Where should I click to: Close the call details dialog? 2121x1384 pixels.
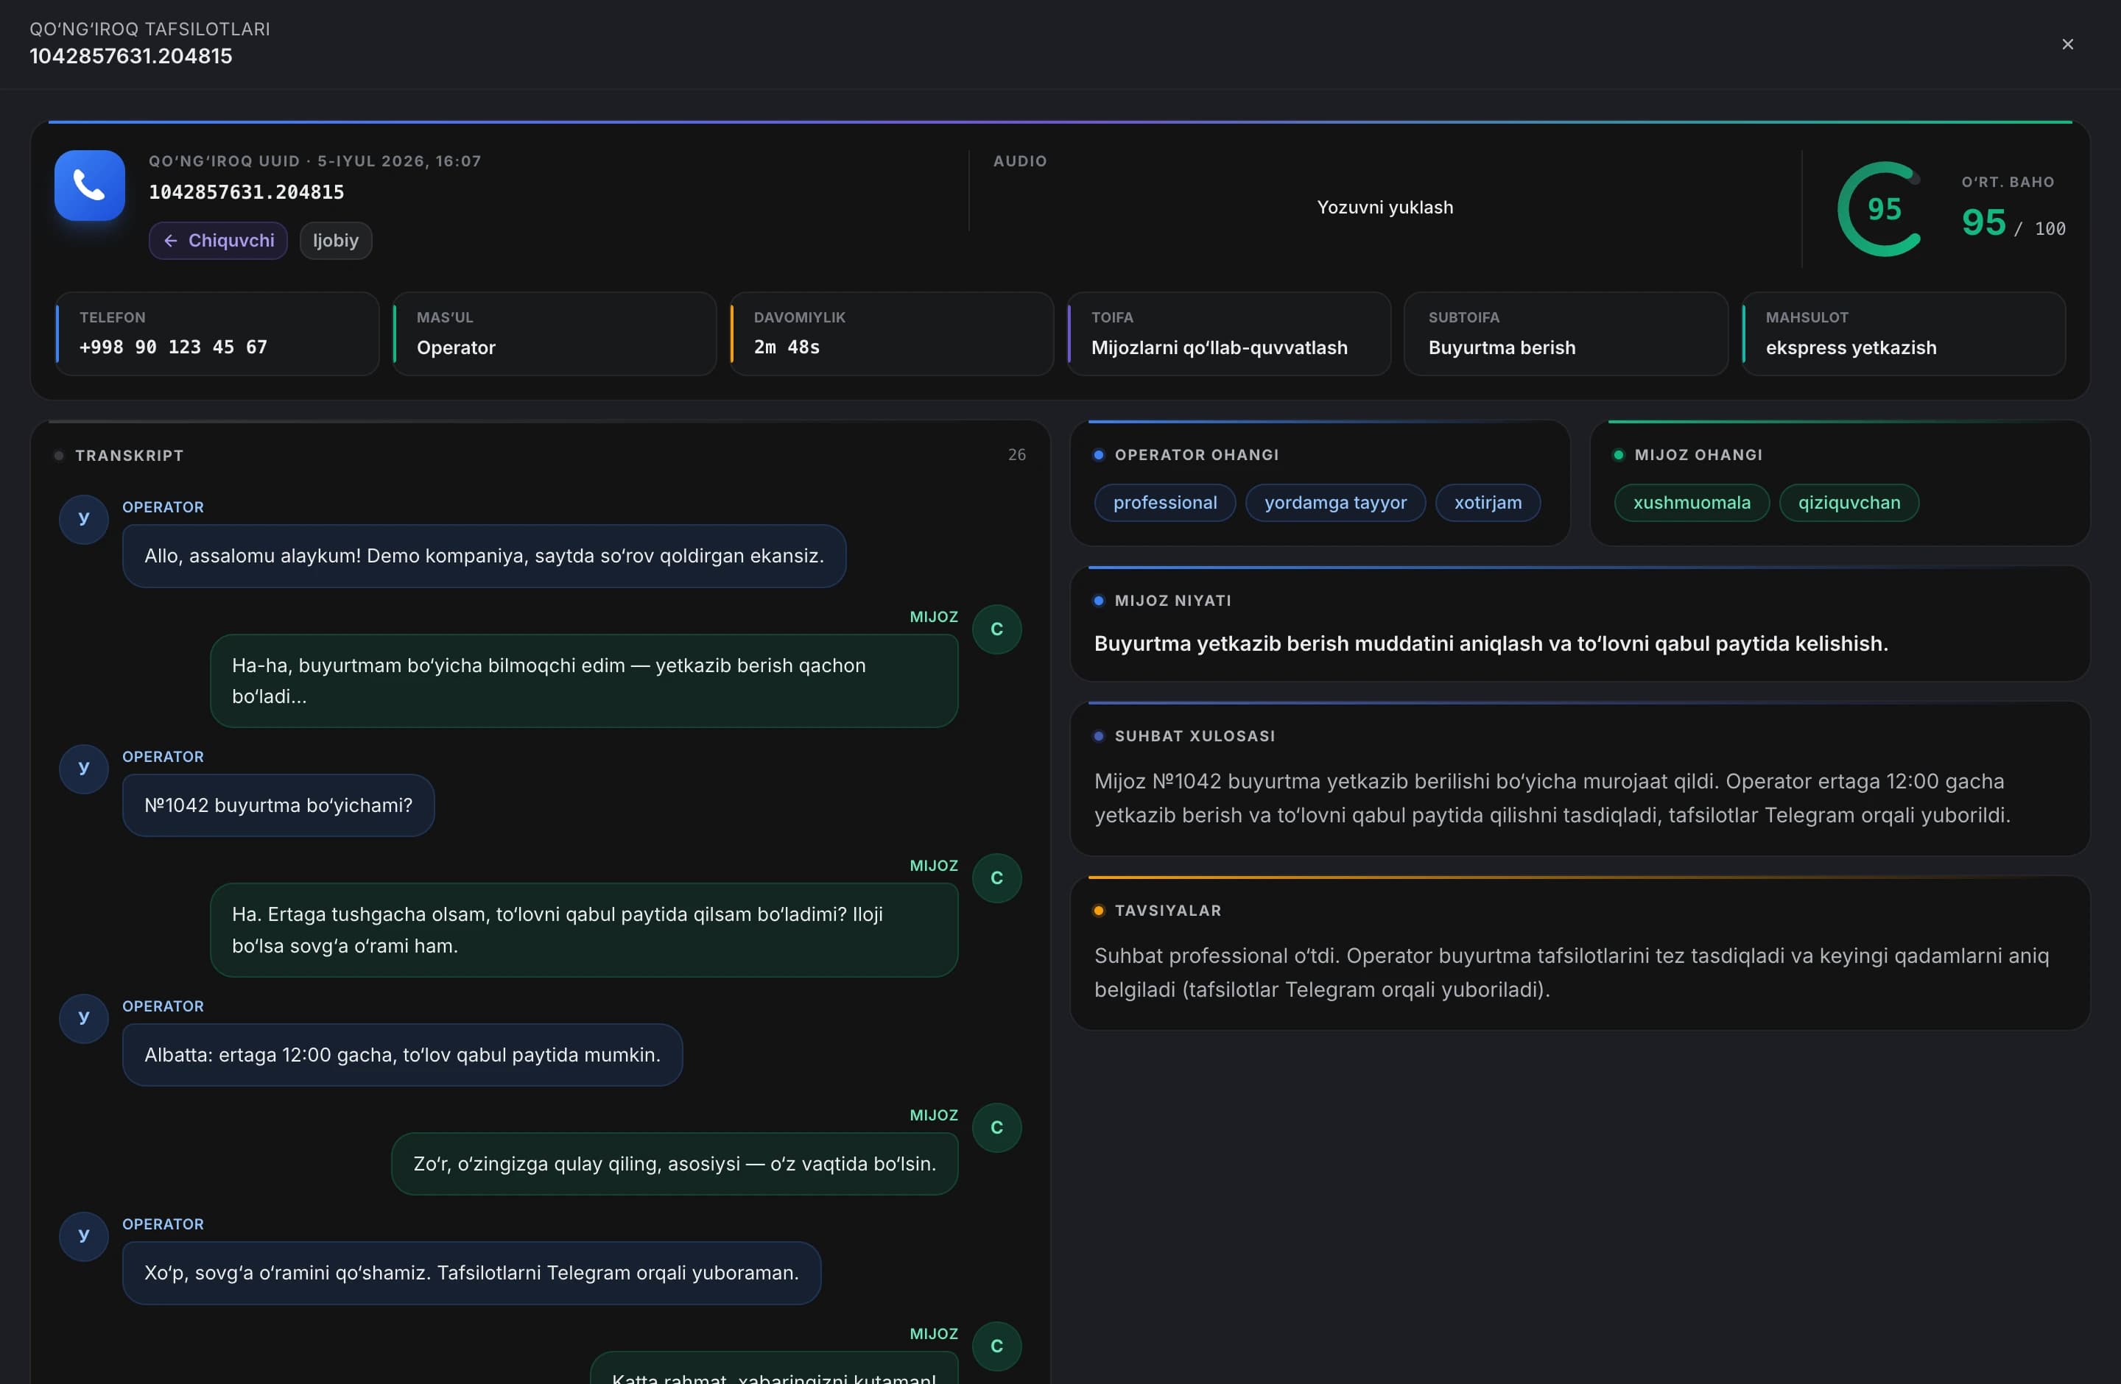pos(2067,44)
